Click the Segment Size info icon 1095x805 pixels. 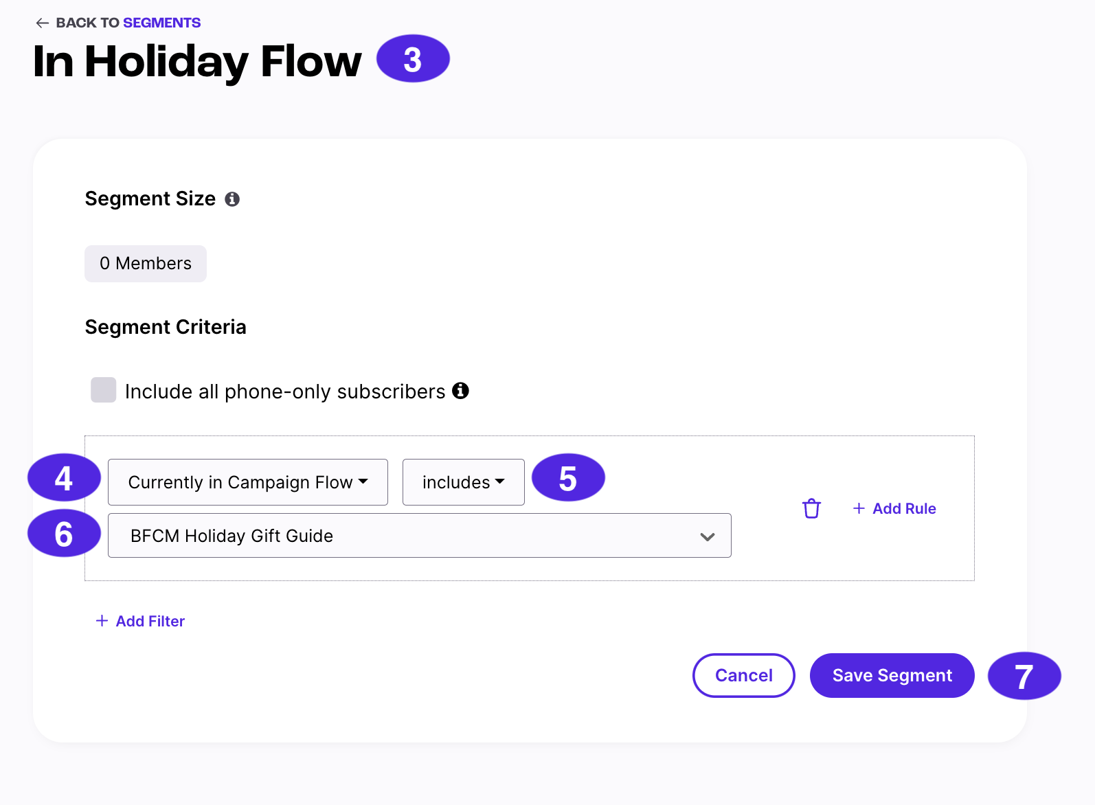[232, 199]
